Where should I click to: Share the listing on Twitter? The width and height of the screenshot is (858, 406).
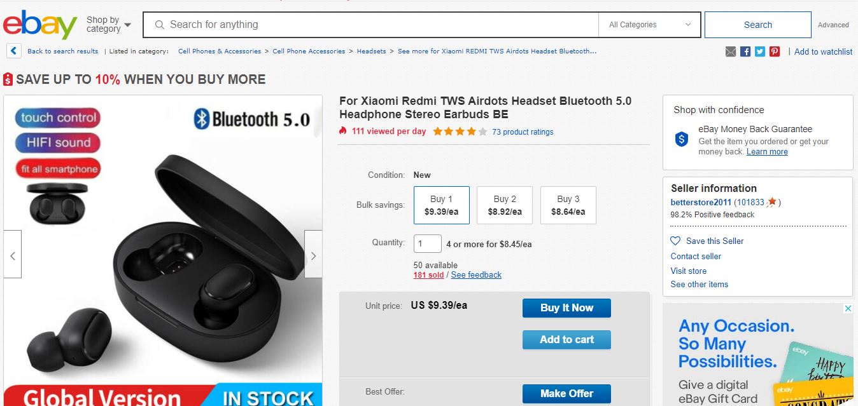coord(760,51)
